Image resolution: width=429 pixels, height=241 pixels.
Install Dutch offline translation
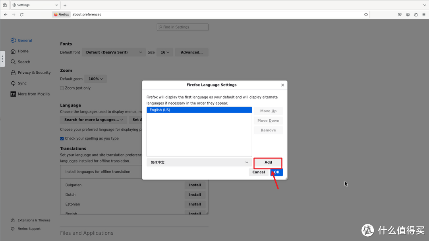point(195,195)
